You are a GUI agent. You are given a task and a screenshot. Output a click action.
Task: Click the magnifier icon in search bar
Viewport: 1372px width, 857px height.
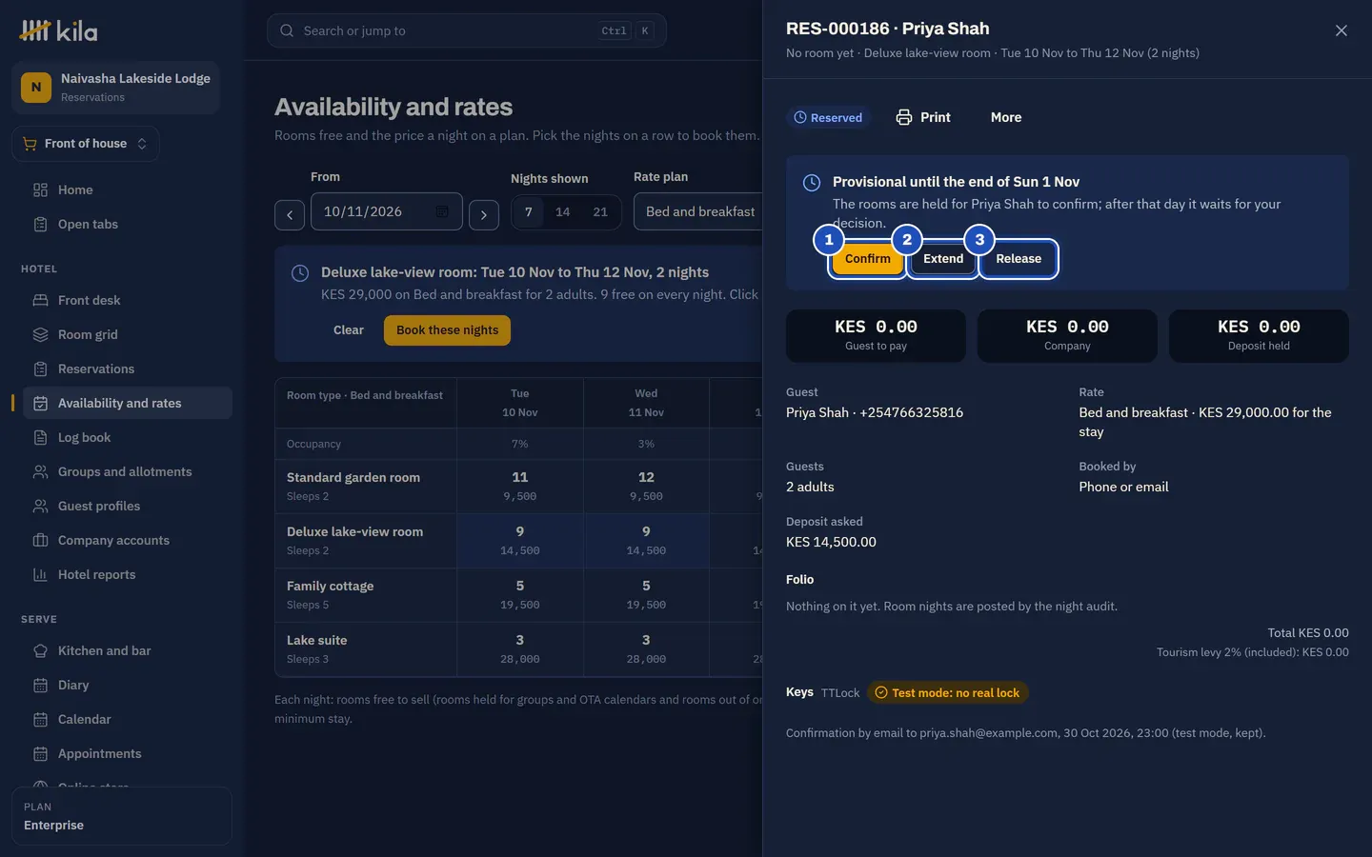click(287, 30)
